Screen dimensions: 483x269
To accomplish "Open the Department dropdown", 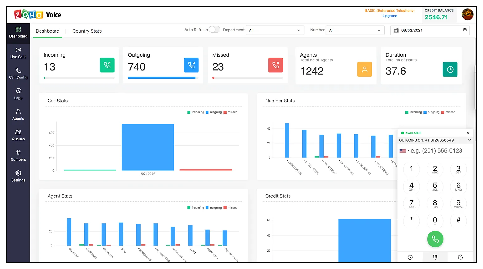I will pyautogui.click(x=275, y=30).
